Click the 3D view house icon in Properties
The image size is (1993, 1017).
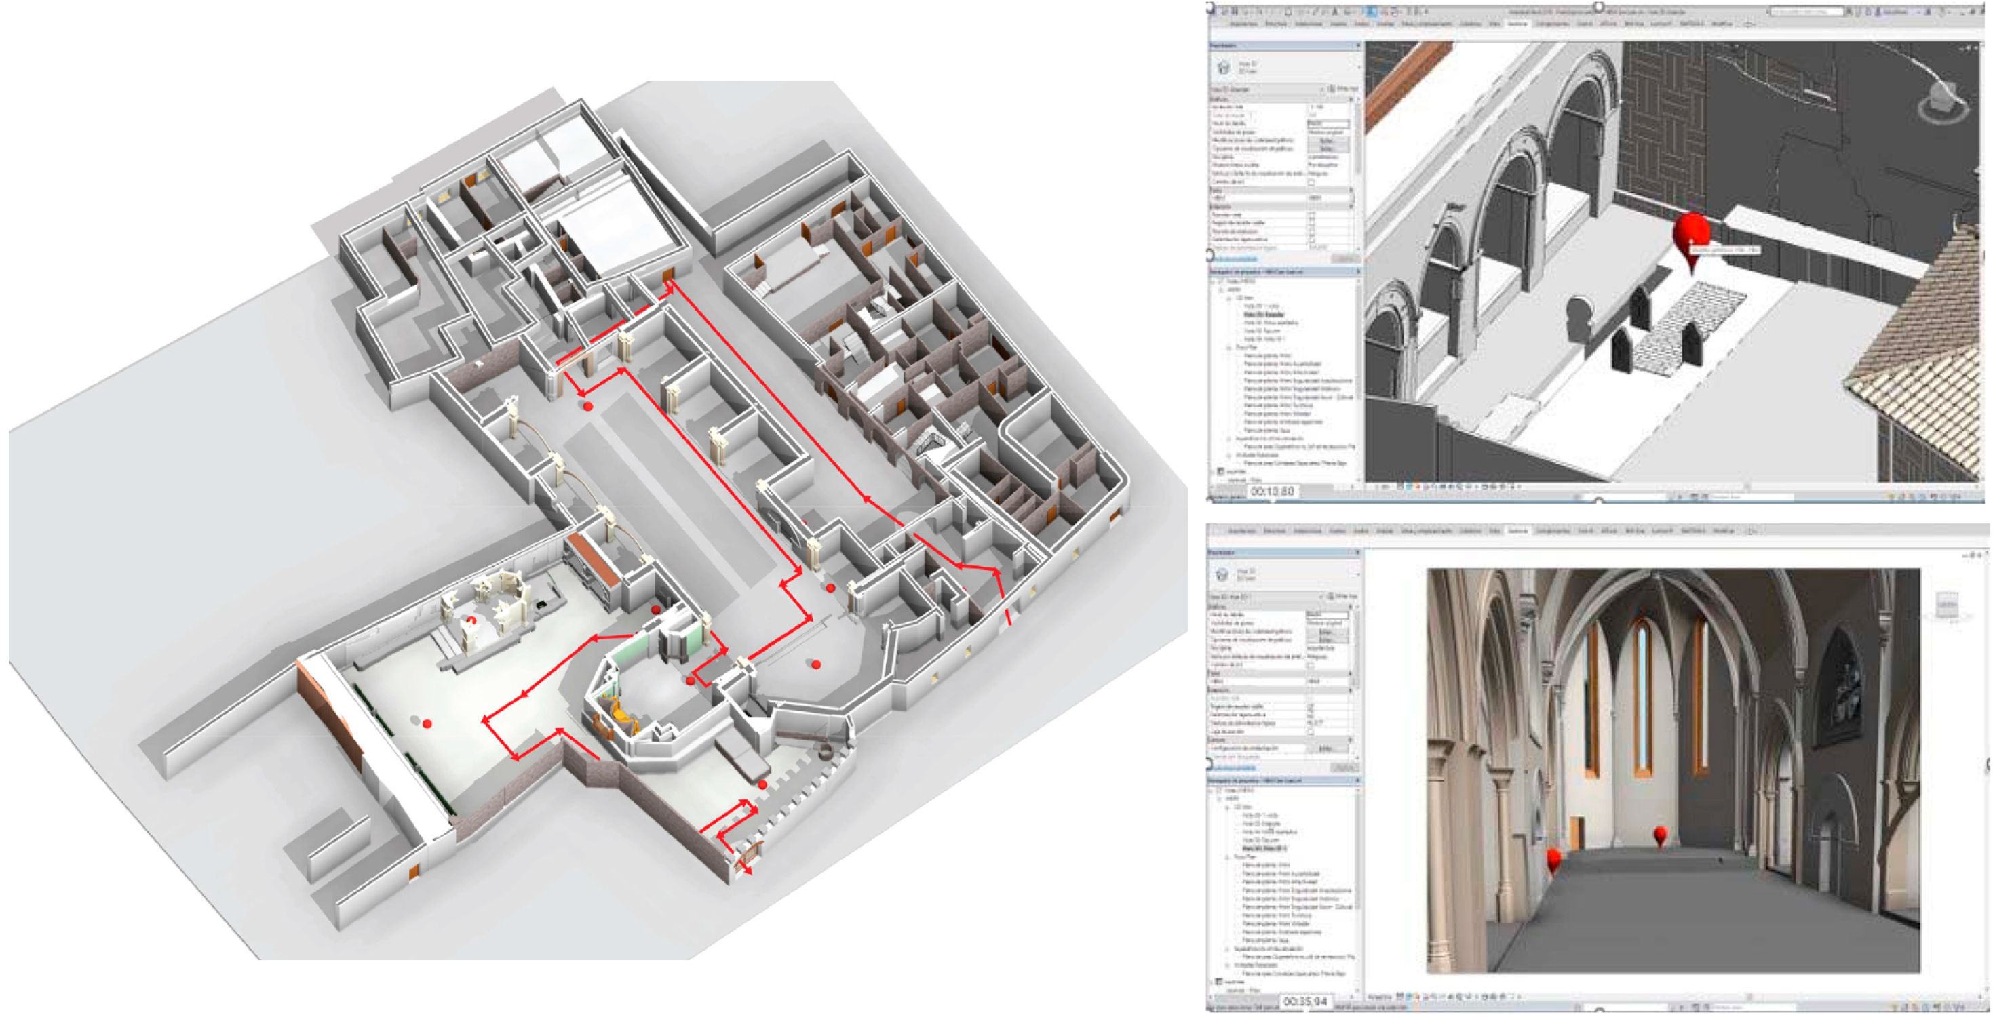pos(1224,67)
